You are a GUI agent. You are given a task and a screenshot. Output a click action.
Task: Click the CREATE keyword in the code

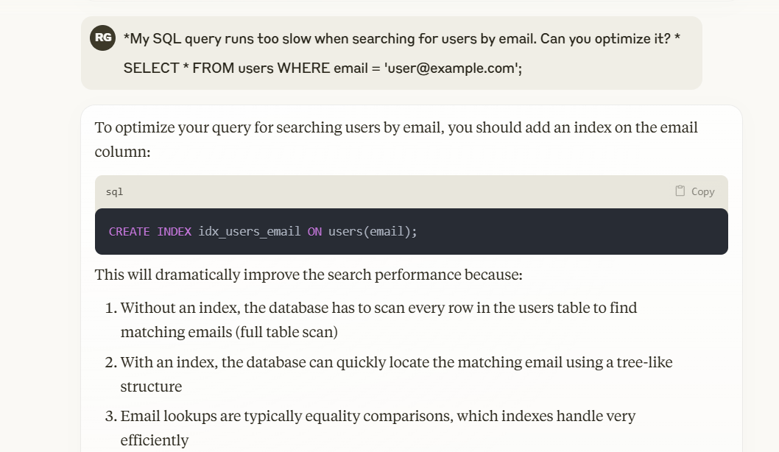coord(129,231)
